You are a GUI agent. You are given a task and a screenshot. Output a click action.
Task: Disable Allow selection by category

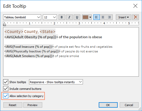click(x=6, y=96)
